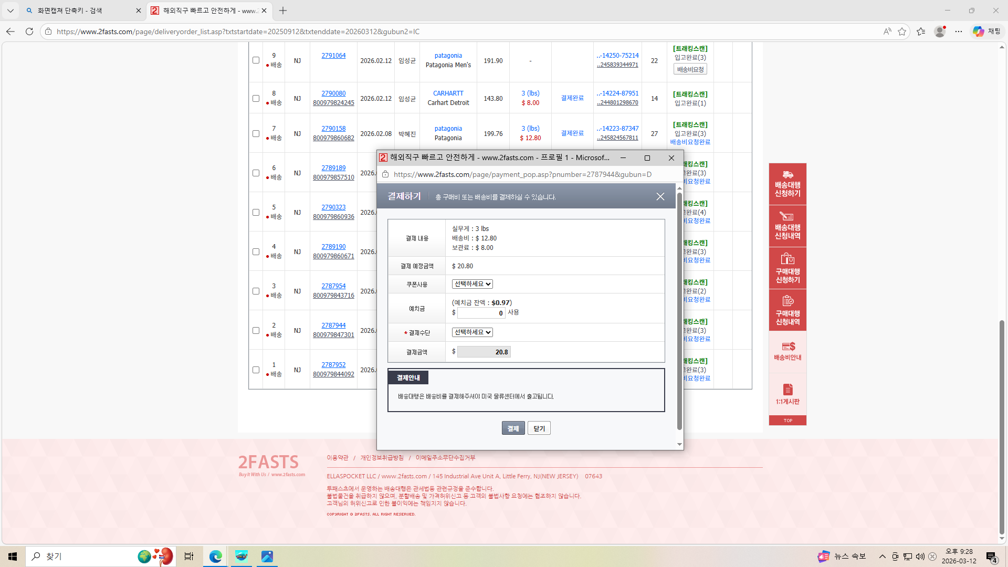Click 예치금 amount input field
Image resolution: width=1008 pixels, height=567 pixels.
481,313
